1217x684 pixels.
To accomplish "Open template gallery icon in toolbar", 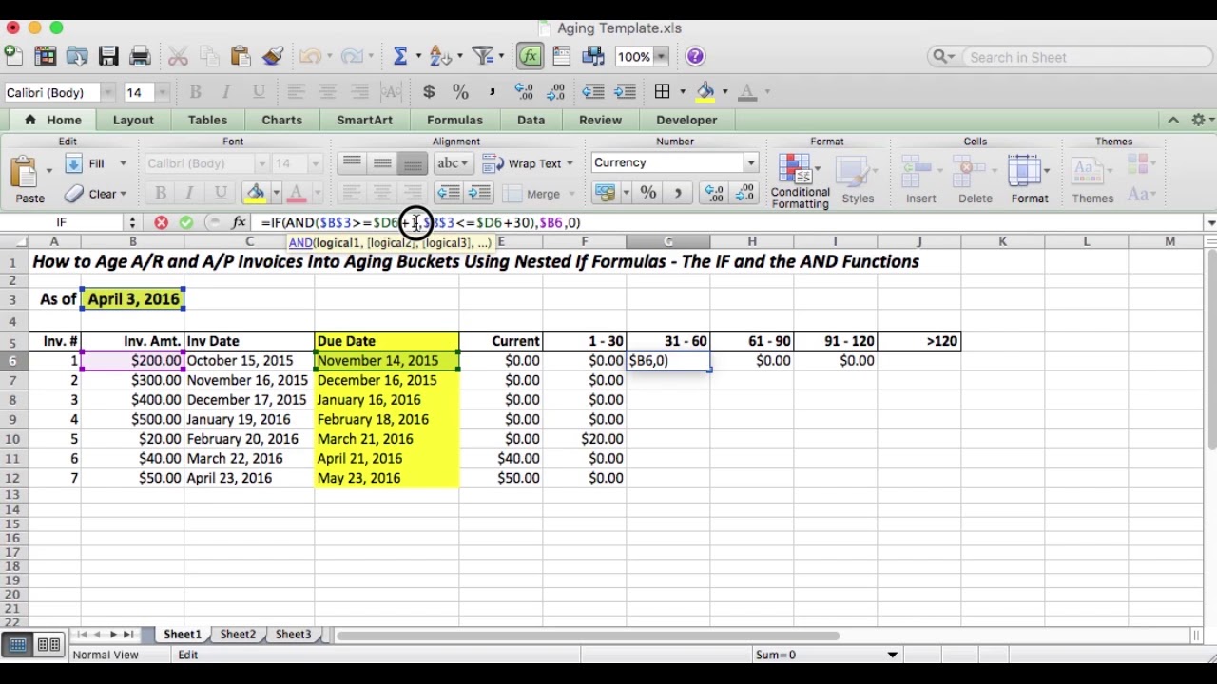I will coord(45,56).
